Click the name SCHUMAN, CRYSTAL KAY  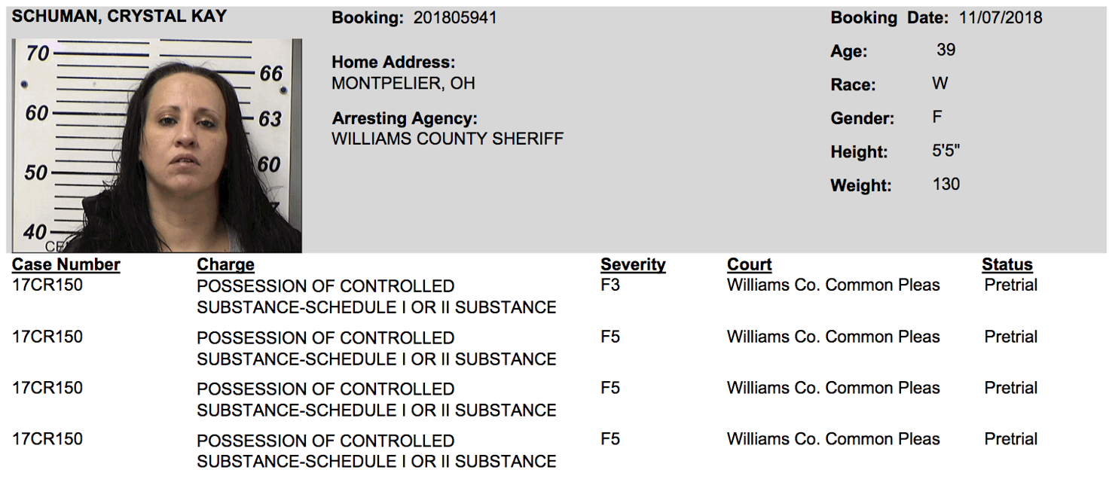(x=120, y=17)
